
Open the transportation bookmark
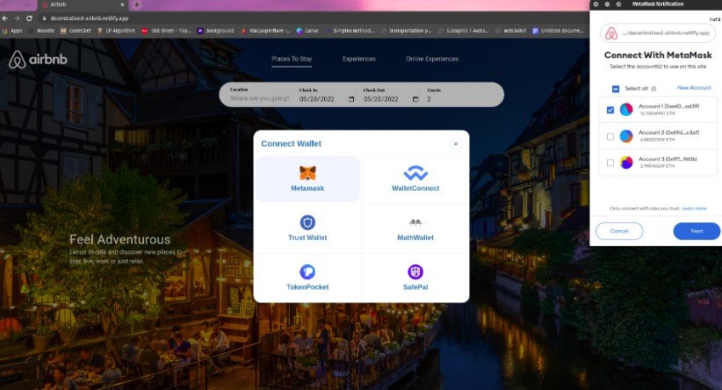click(x=406, y=31)
